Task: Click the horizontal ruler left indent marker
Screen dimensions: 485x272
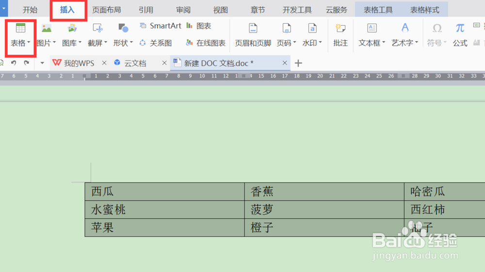Action: pyautogui.click(x=84, y=76)
